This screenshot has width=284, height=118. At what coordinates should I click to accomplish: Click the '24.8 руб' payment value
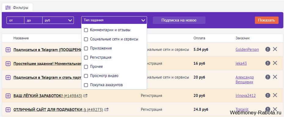[x=201, y=109]
